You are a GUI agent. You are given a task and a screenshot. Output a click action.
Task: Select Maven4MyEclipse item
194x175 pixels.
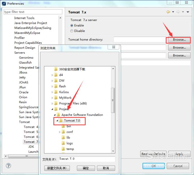tap(27, 33)
